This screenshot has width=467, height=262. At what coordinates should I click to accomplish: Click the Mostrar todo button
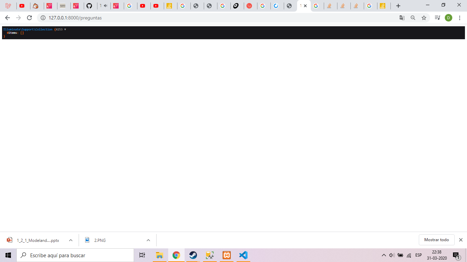(437, 240)
